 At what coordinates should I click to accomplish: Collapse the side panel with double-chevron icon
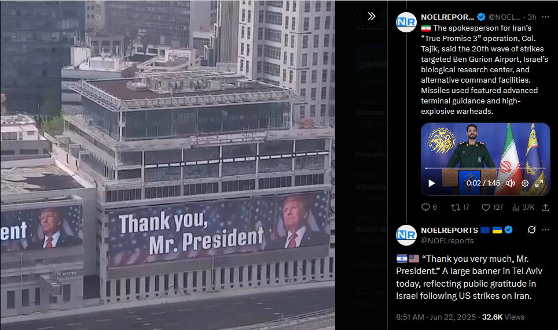coord(372,16)
